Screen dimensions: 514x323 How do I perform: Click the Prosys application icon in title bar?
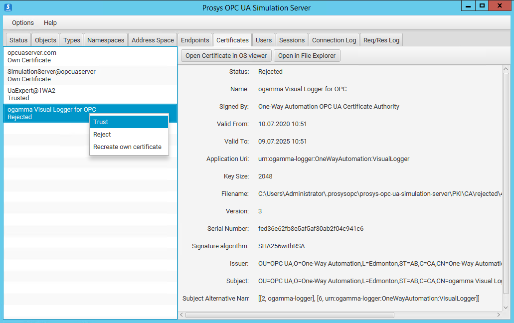point(8,7)
